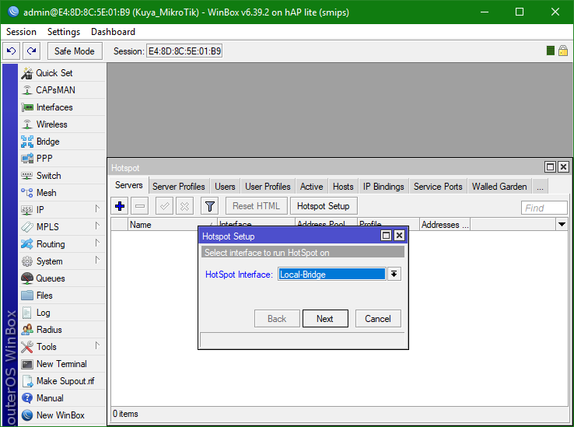
Task: Click the padlock icon in toolbar
Action: point(563,51)
